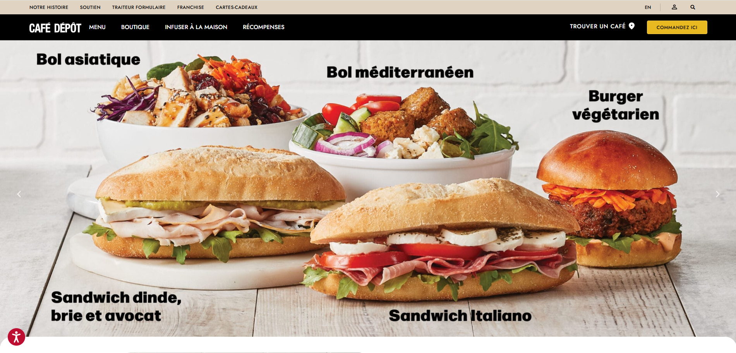
Task: Open the TRAITEUR FORMULAIRE link
Action: click(x=139, y=7)
